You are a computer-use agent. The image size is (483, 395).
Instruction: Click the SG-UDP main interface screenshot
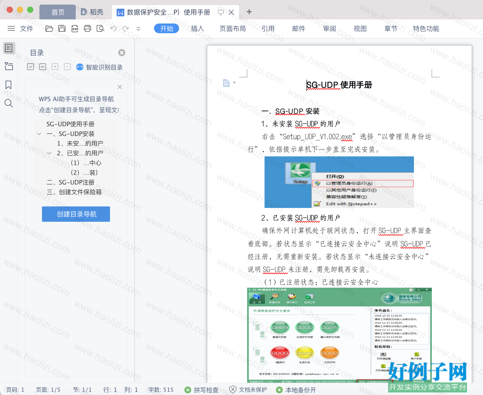tap(339, 335)
